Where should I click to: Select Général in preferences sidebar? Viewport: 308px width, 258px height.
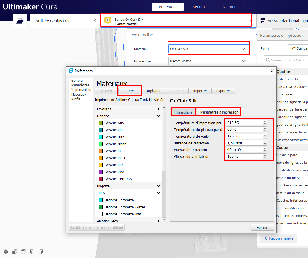point(77,80)
